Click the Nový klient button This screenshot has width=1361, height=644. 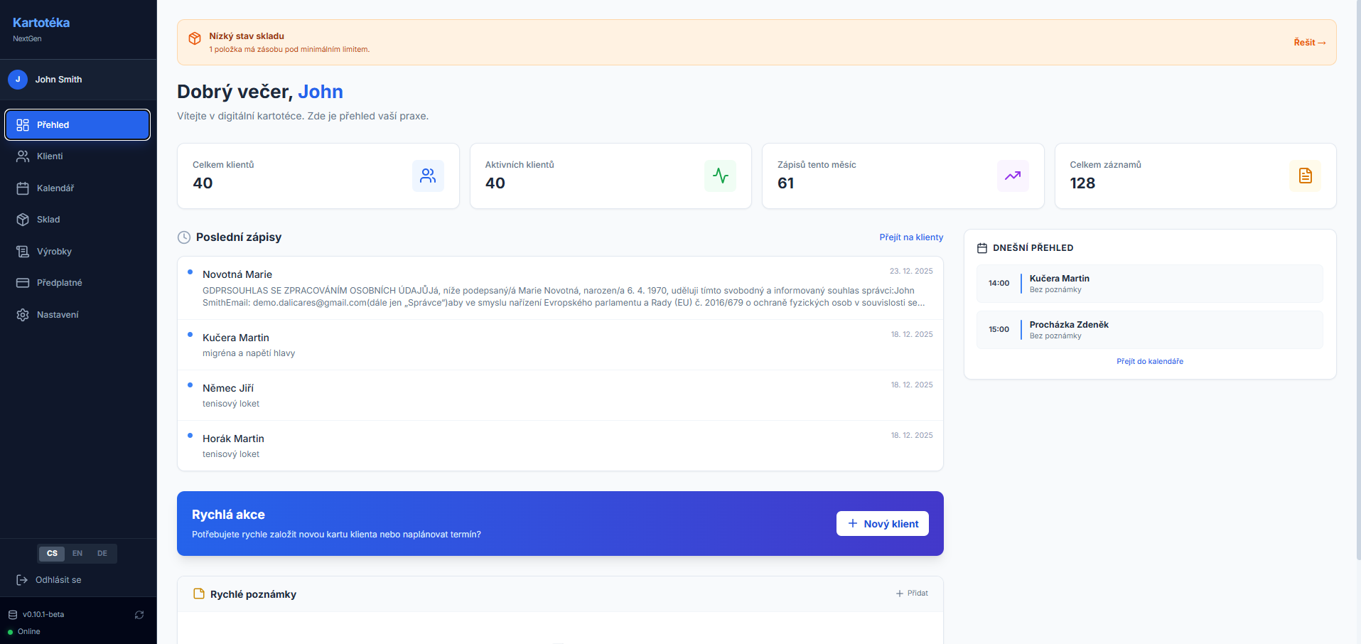883,524
